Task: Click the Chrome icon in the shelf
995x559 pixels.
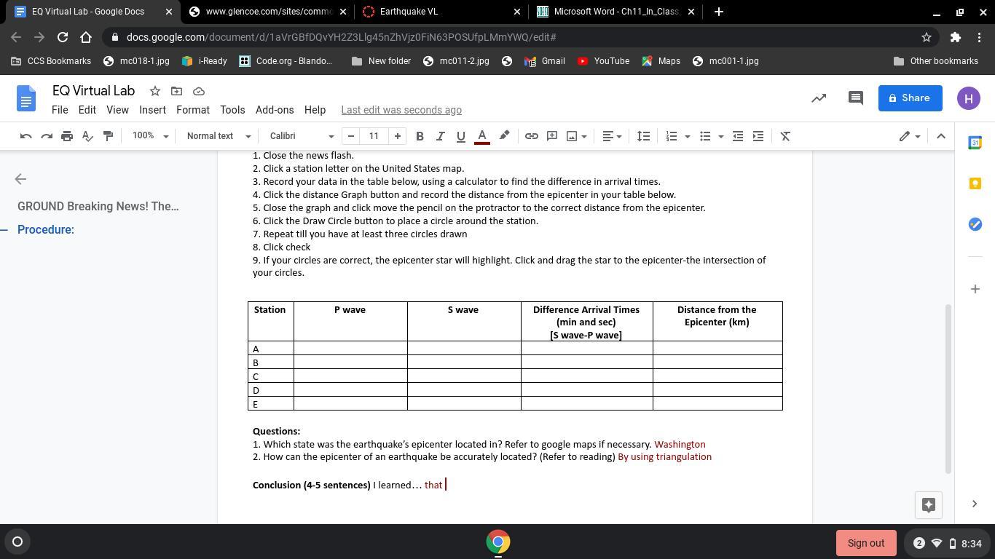Action: (498, 542)
